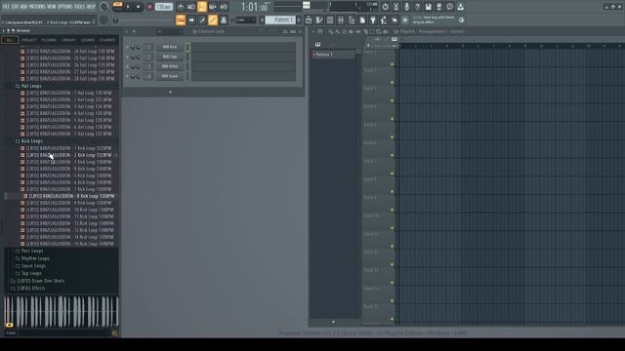Collapse the Kick Loops folder
The height and width of the screenshot is (351, 625).
pos(31,140)
